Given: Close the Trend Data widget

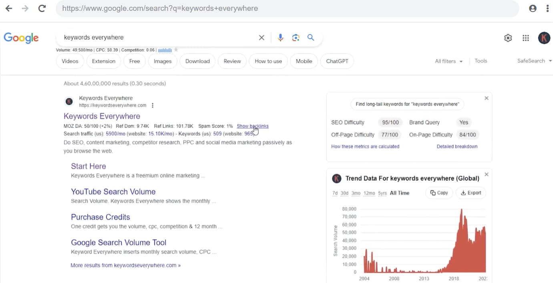Looking at the screenshot, I should click(487, 174).
